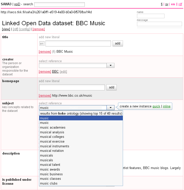Click the add button under homepage
This screenshot has width=184, height=190.
point(111,87)
